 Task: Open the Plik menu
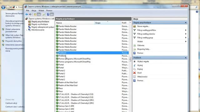27,11
